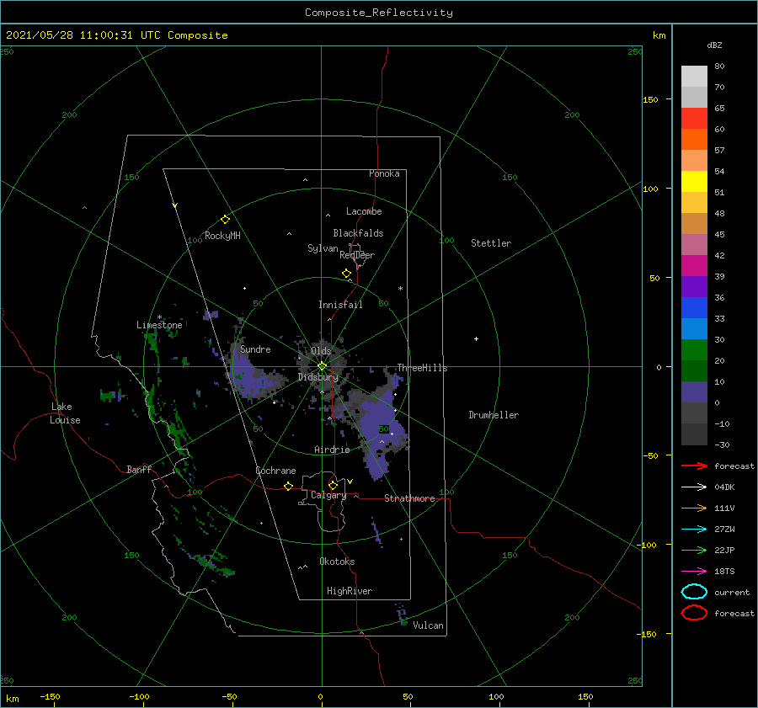Click the red forecast arrow in the legend
This screenshot has width=758, height=708.
(694, 466)
